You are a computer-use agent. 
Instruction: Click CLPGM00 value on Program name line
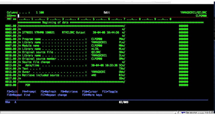[97, 39]
